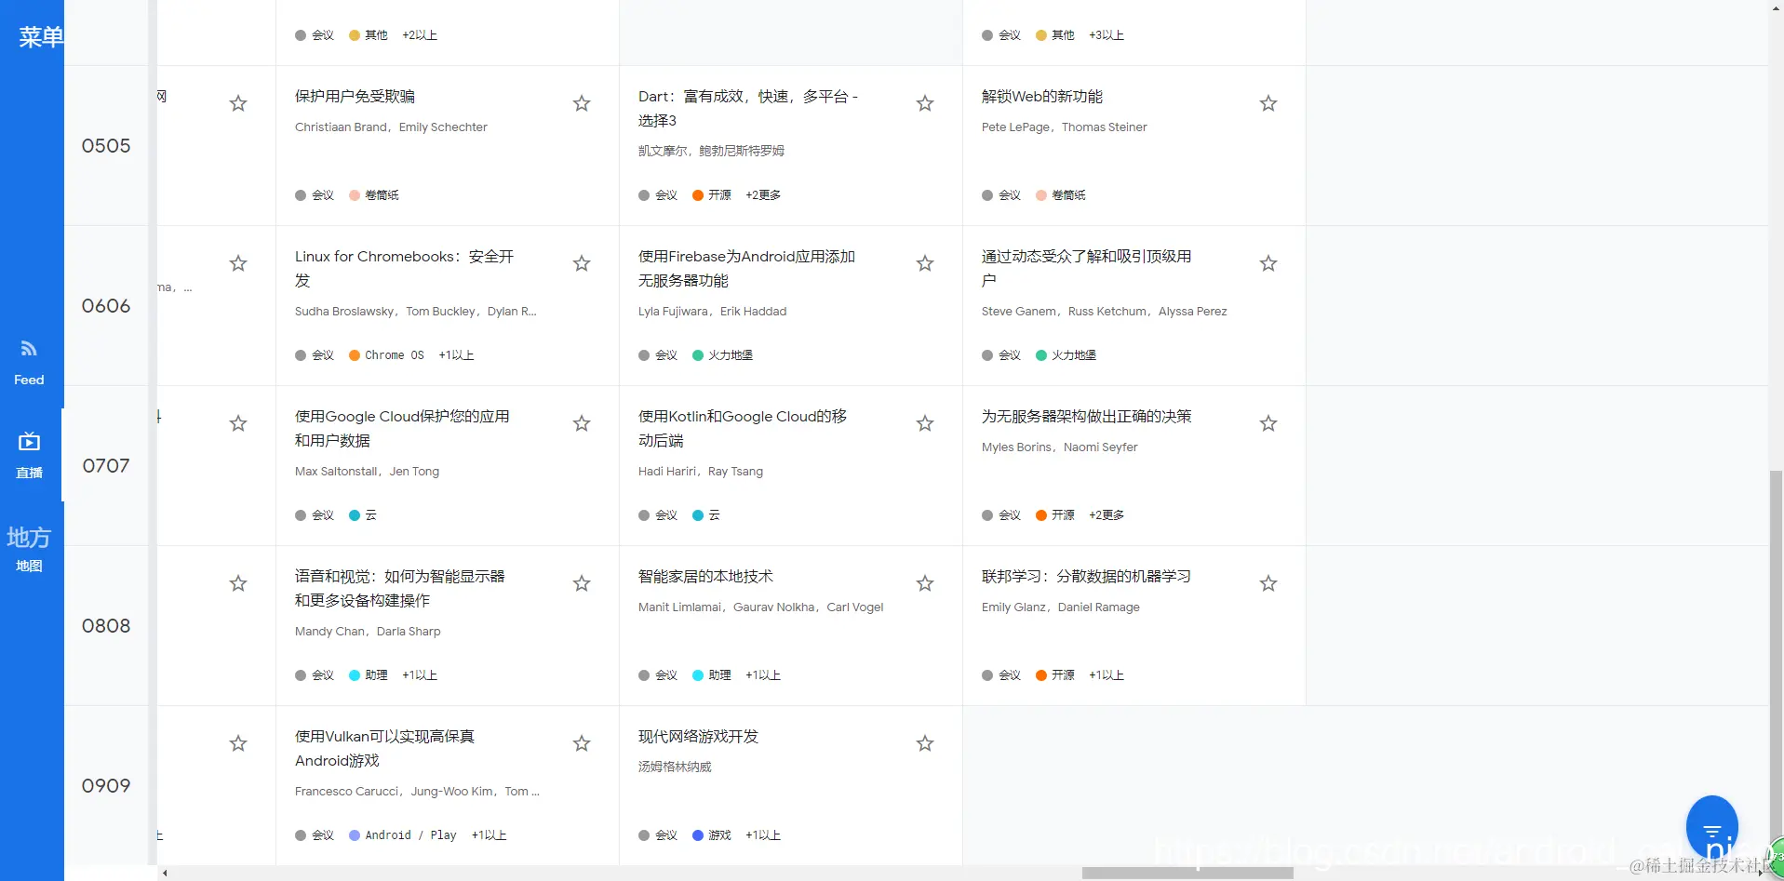Toggle the favorite star on "解锁Web的新功能"
The image size is (1784, 881).
pyautogui.click(x=1268, y=103)
